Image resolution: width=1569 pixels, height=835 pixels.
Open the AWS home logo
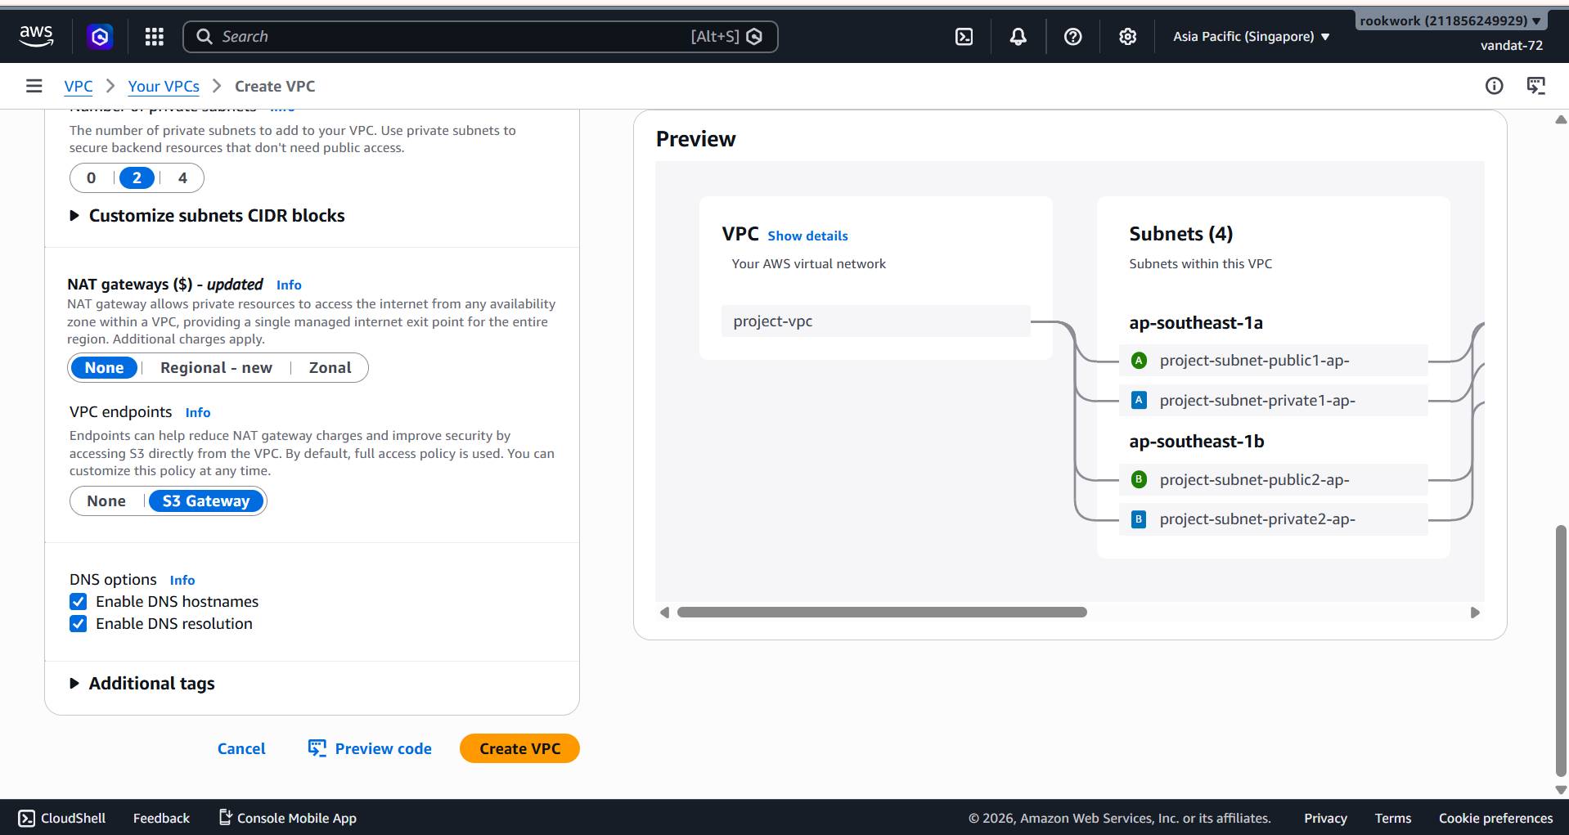coord(36,36)
